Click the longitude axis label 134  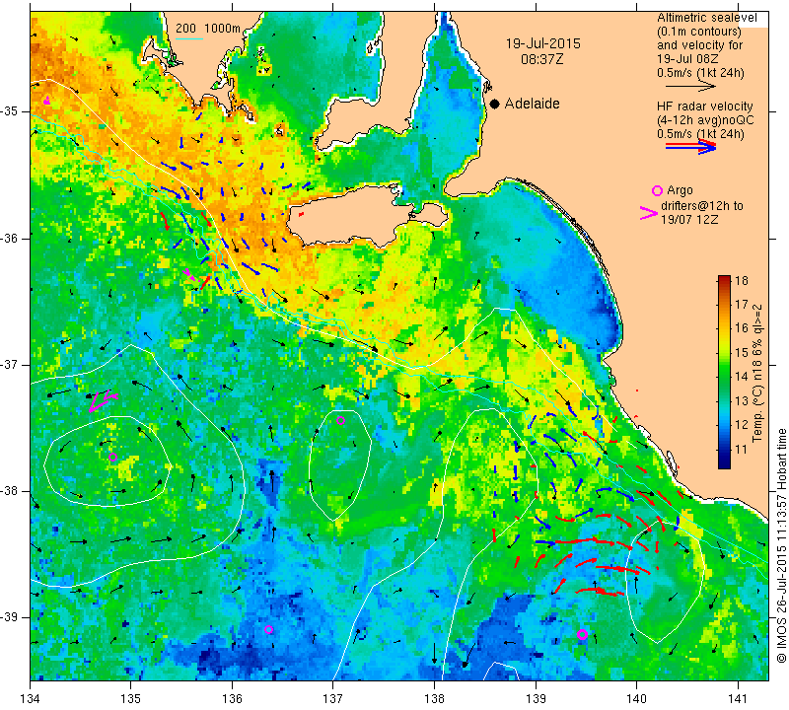point(31,698)
